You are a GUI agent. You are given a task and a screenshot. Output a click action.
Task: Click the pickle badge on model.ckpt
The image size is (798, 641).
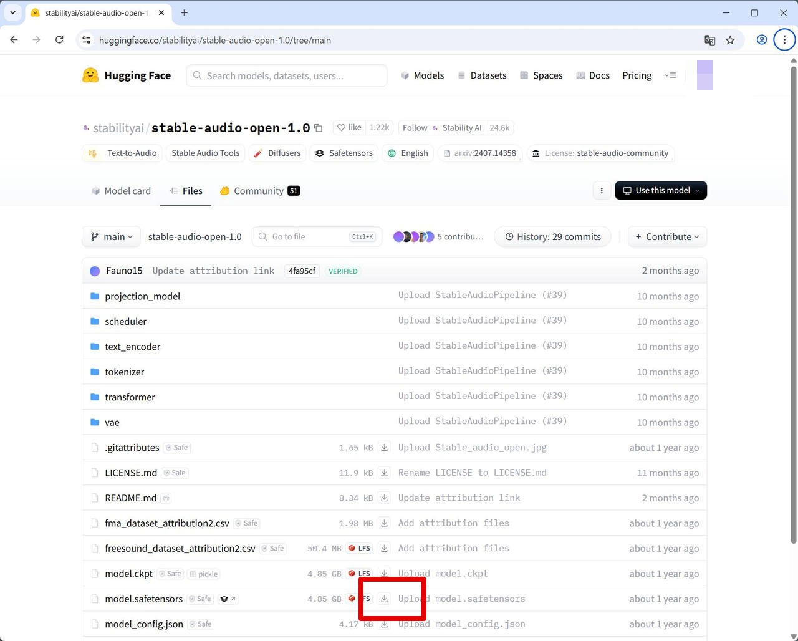[204, 574]
